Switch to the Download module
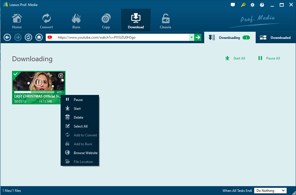 pos(136,20)
